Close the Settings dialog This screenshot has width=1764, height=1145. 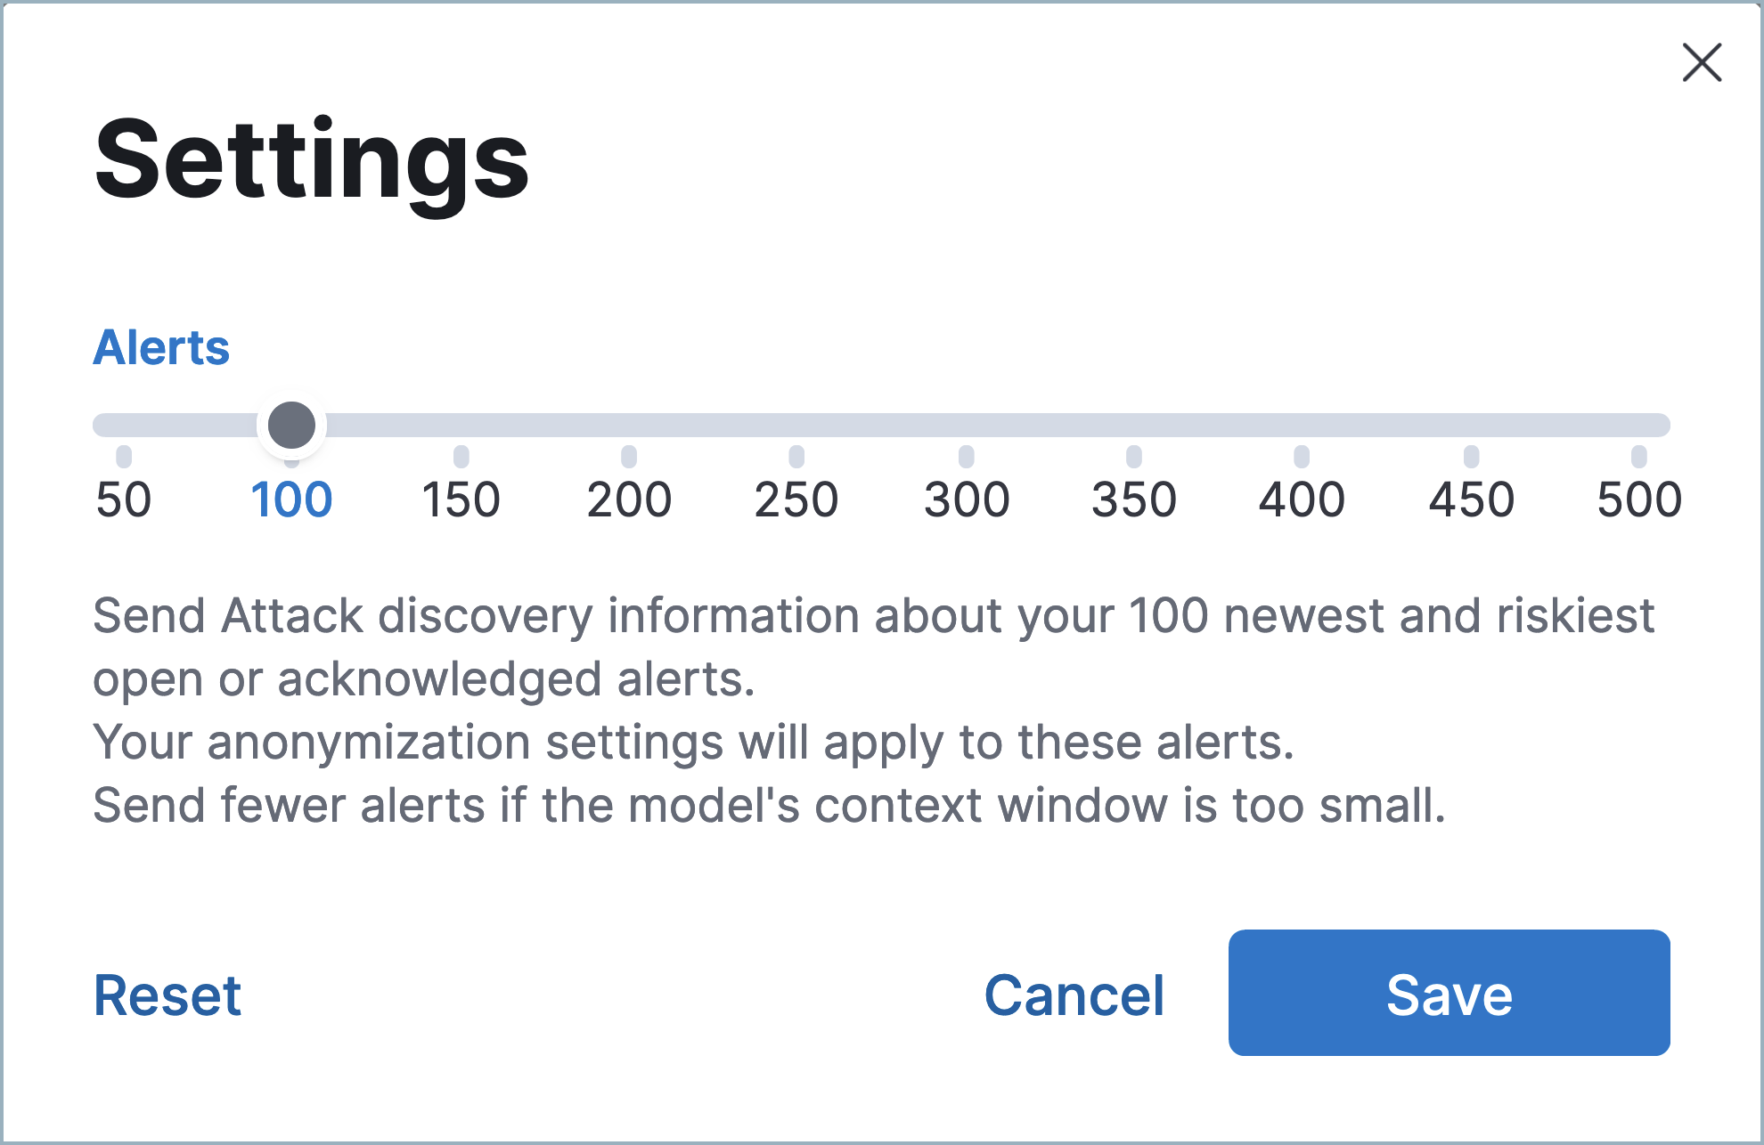click(x=1702, y=63)
